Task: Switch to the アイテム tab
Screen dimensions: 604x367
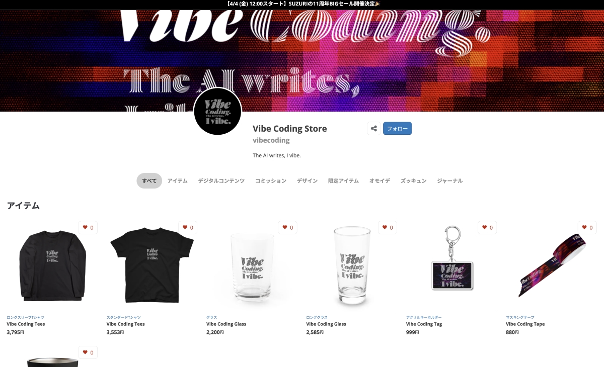Action: point(177,181)
